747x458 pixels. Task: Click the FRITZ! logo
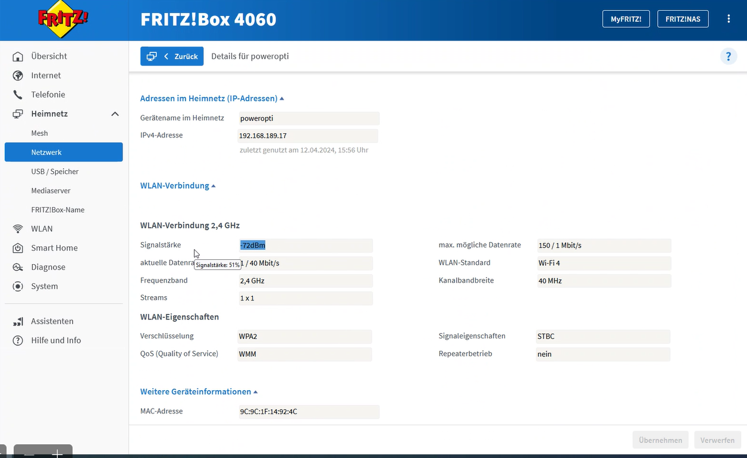(x=64, y=20)
